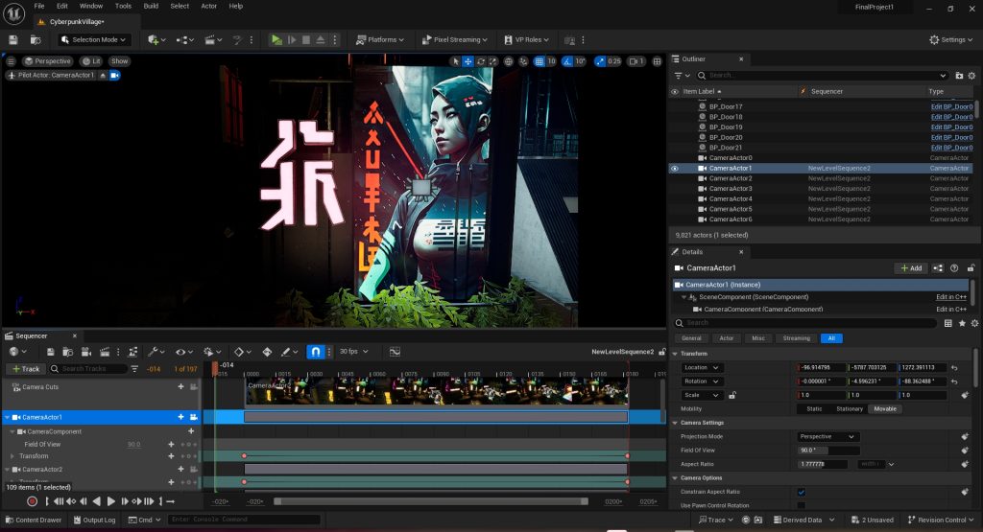Open Outliner filter options dropdown
The height and width of the screenshot is (532, 983).
pyautogui.click(x=682, y=76)
